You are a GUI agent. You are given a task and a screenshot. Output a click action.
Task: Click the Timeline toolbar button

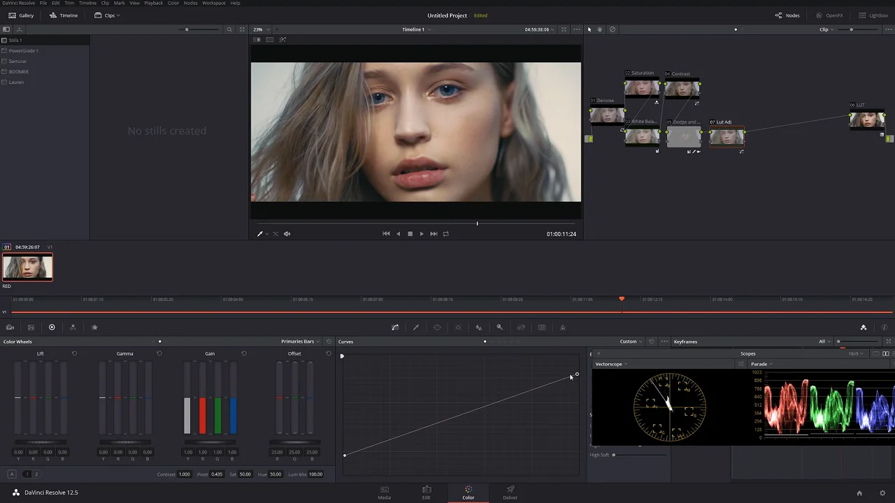pos(64,15)
